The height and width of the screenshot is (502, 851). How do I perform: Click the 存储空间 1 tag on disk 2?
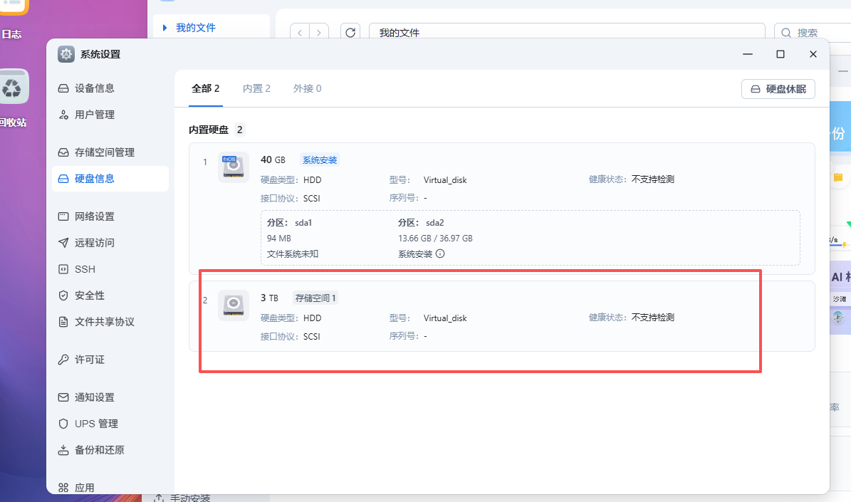pyautogui.click(x=315, y=298)
